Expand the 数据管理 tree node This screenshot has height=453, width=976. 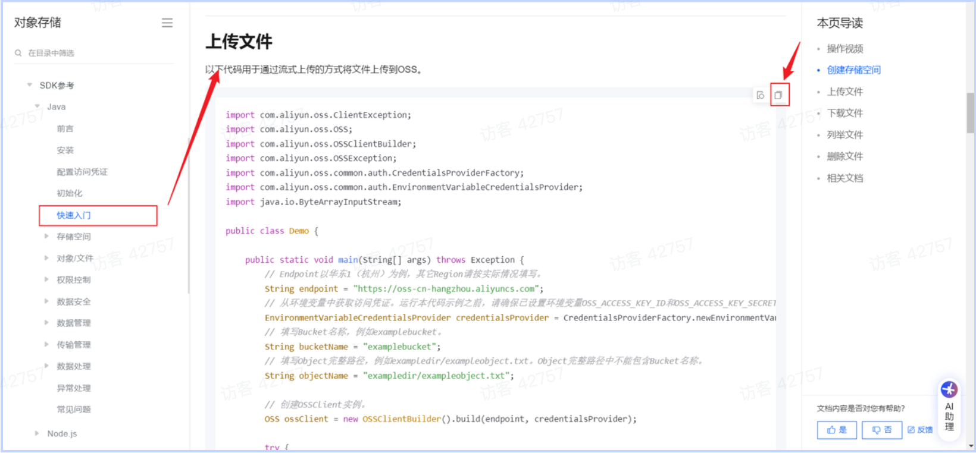(x=46, y=323)
